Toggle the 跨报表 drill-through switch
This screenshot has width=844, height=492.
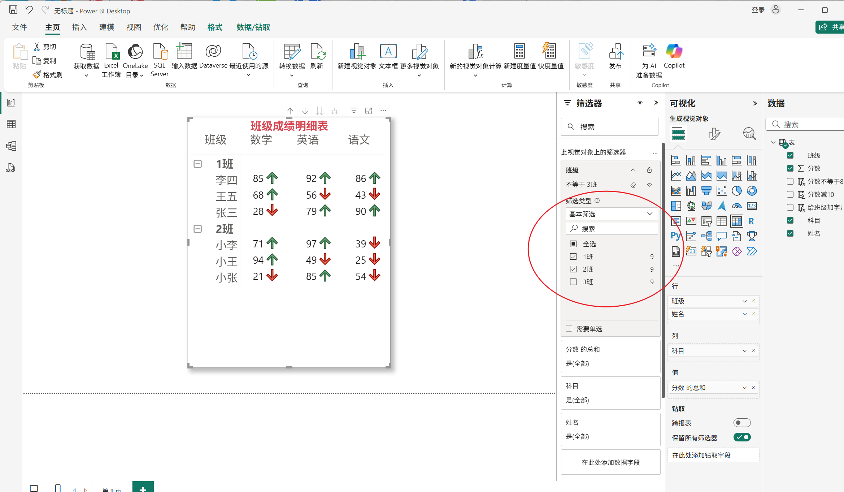(x=742, y=423)
